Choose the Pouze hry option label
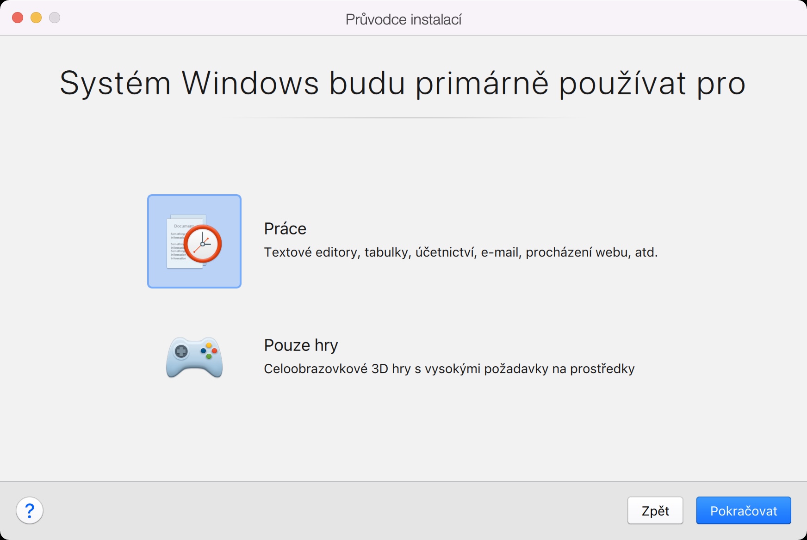807x540 pixels. tap(301, 345)
